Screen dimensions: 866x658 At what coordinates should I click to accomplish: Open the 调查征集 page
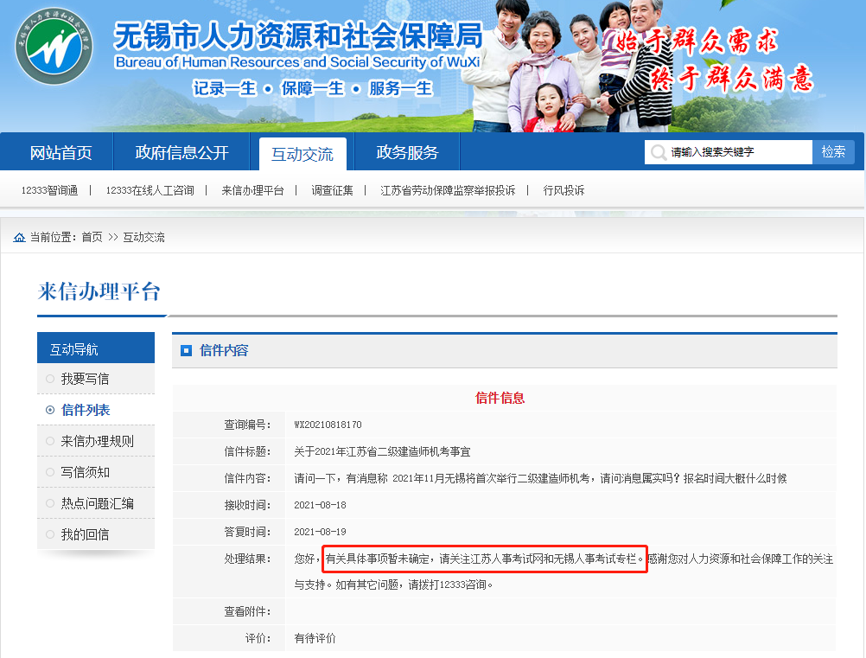click(x=333, y=189)
